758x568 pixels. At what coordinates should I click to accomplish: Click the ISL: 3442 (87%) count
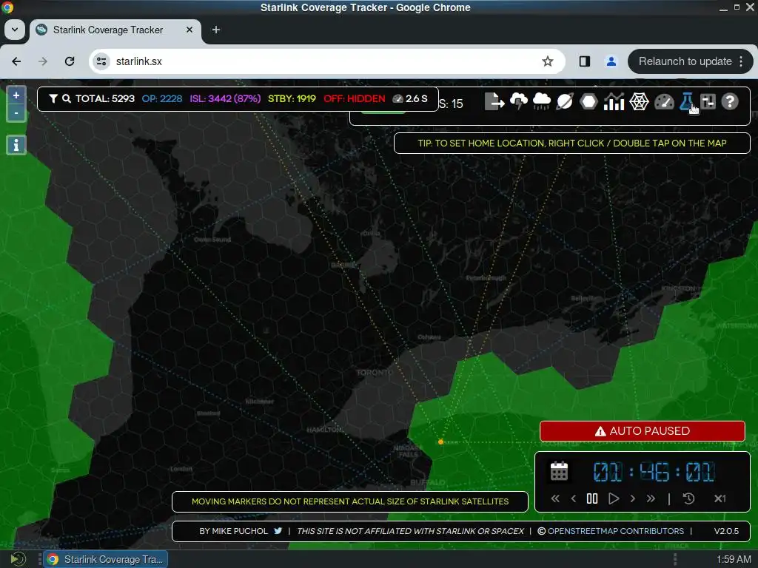tap(225, 98)
